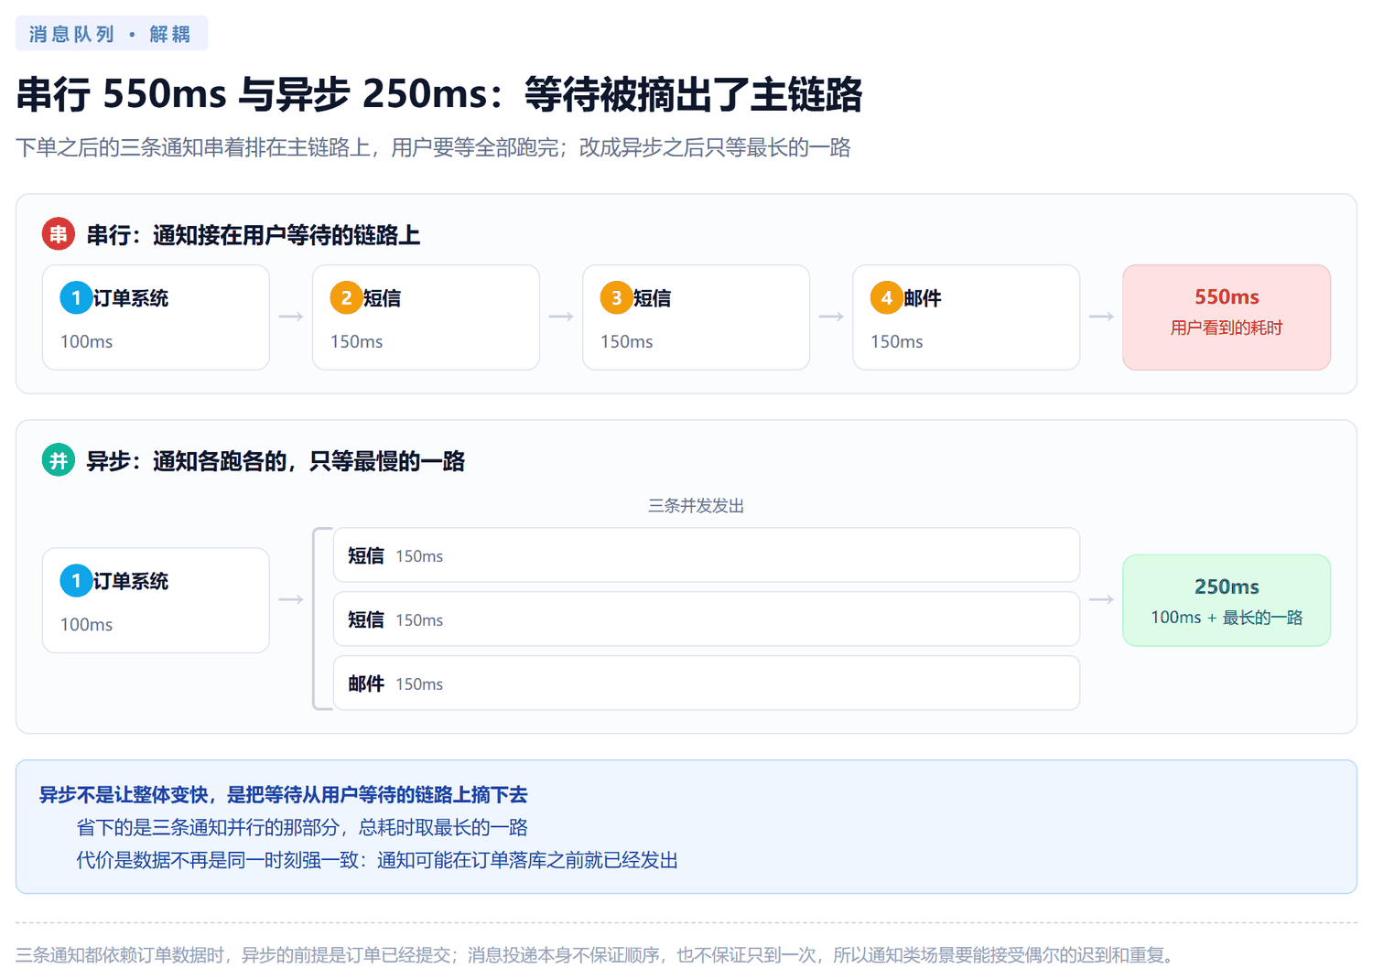Select the first 短信 150ms row in parallel list

click(x=707, y=555)
